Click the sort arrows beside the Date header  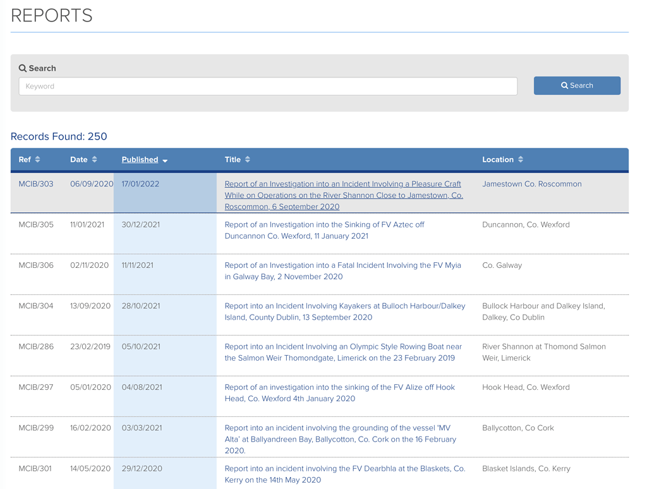pos(95,159)
